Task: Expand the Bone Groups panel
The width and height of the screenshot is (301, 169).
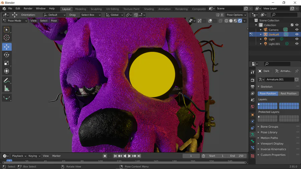Action: pos(269,127)
